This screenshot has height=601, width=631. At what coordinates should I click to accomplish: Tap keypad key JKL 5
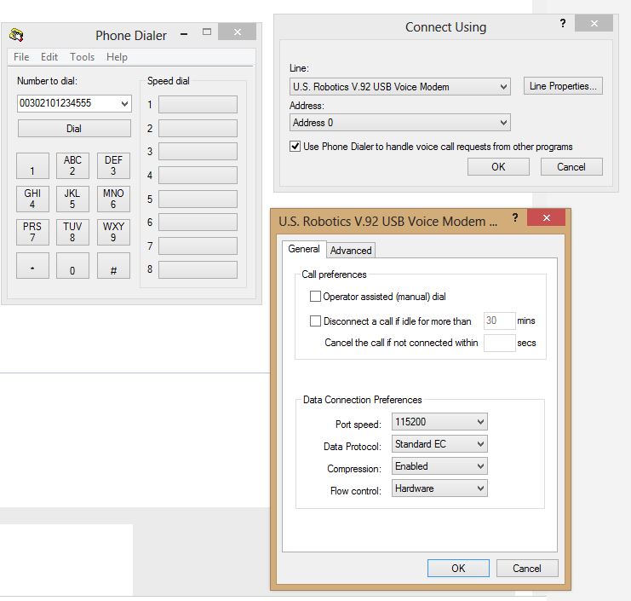(x=72, y=199)
